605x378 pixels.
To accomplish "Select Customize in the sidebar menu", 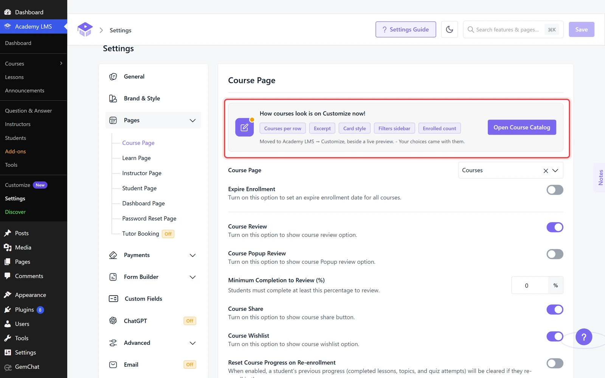I will click(17, 185).
